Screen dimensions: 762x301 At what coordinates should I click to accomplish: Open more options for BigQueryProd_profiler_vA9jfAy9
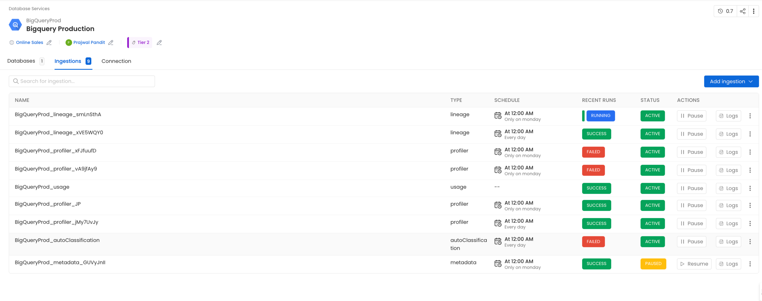coord(750,170)
